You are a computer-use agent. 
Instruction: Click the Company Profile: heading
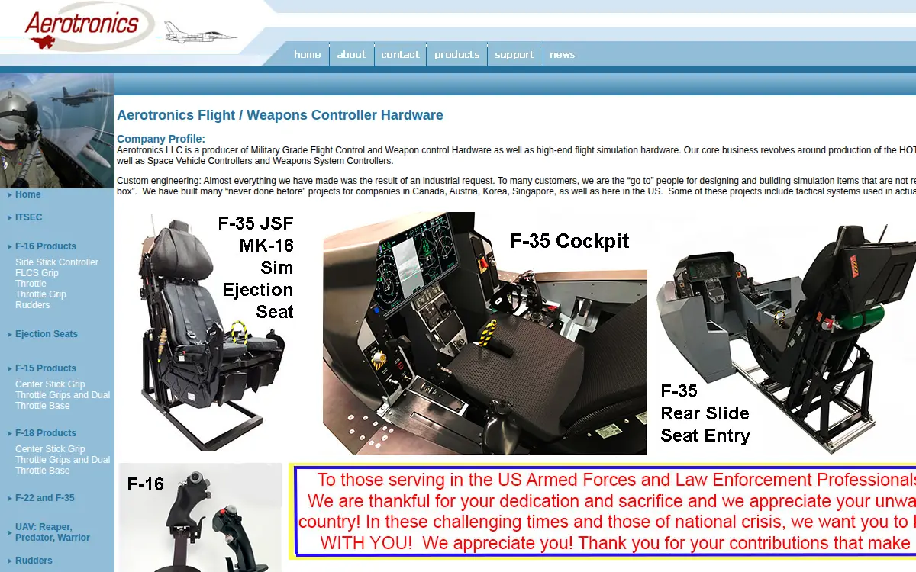(161, 139)
